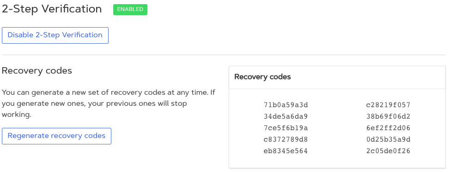Click the Recovery codes section heading on left

coord(37,70)
